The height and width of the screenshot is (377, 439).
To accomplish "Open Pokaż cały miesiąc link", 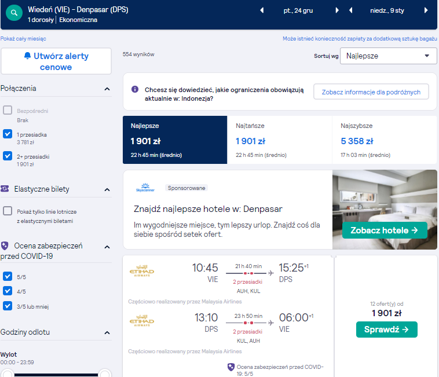I will click(23, 39).
